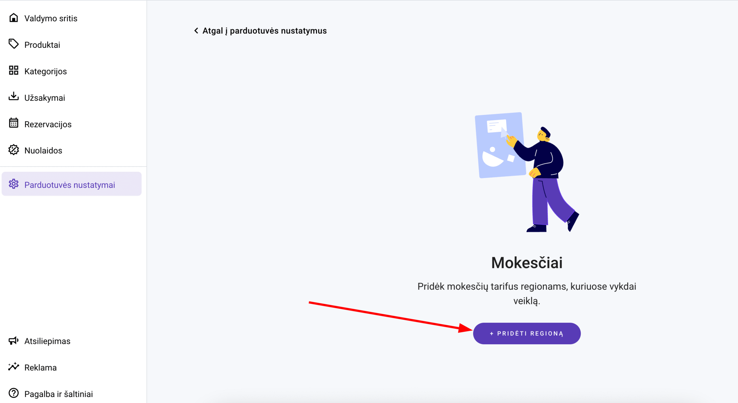Select the megaphone icon next to Atsiliepimas
This screenshot has width=738, height=403.
(x=14, y=341)
